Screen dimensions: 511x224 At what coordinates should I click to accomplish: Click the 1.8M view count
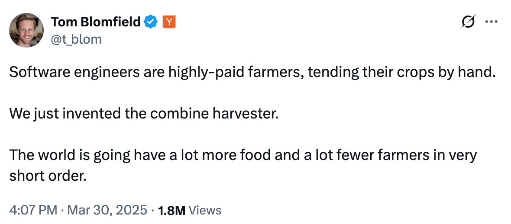tap(171, 211)
